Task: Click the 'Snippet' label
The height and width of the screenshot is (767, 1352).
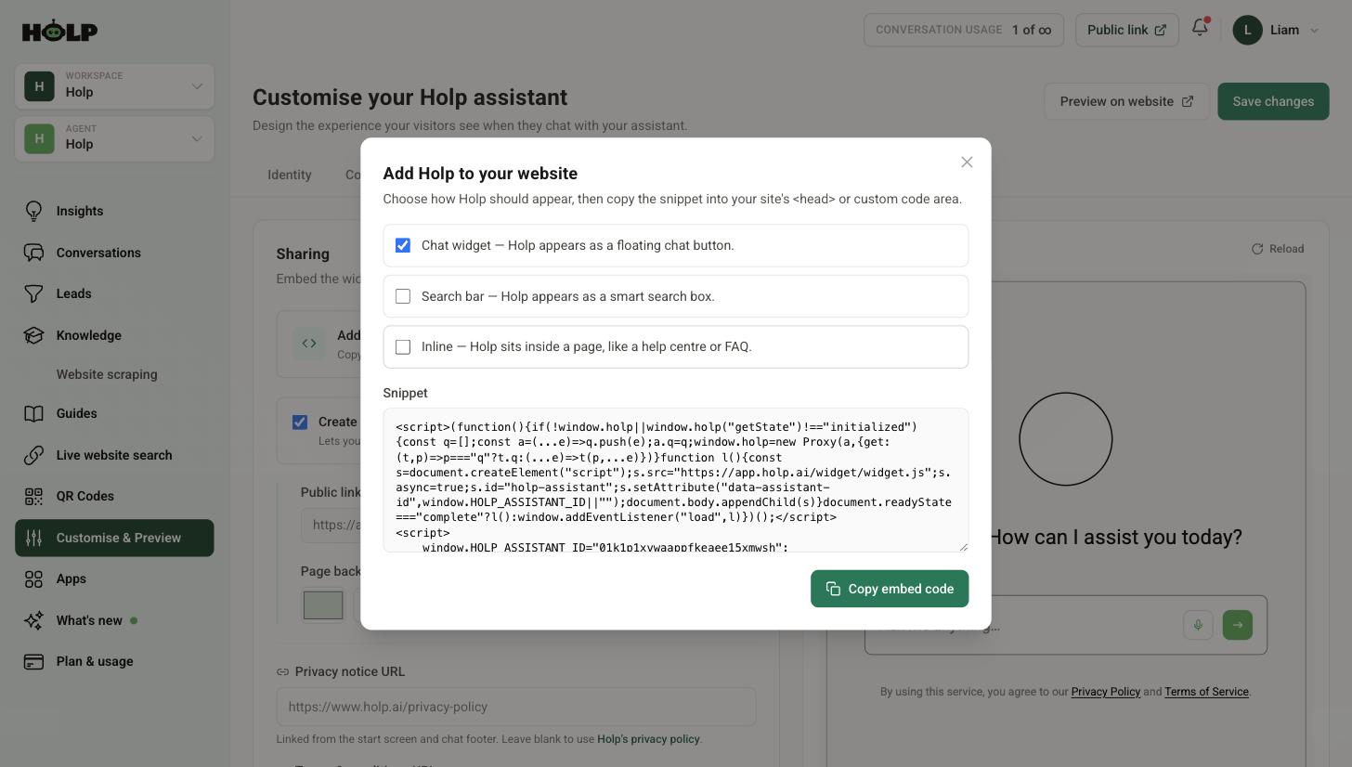Action: tap(406, 393)
